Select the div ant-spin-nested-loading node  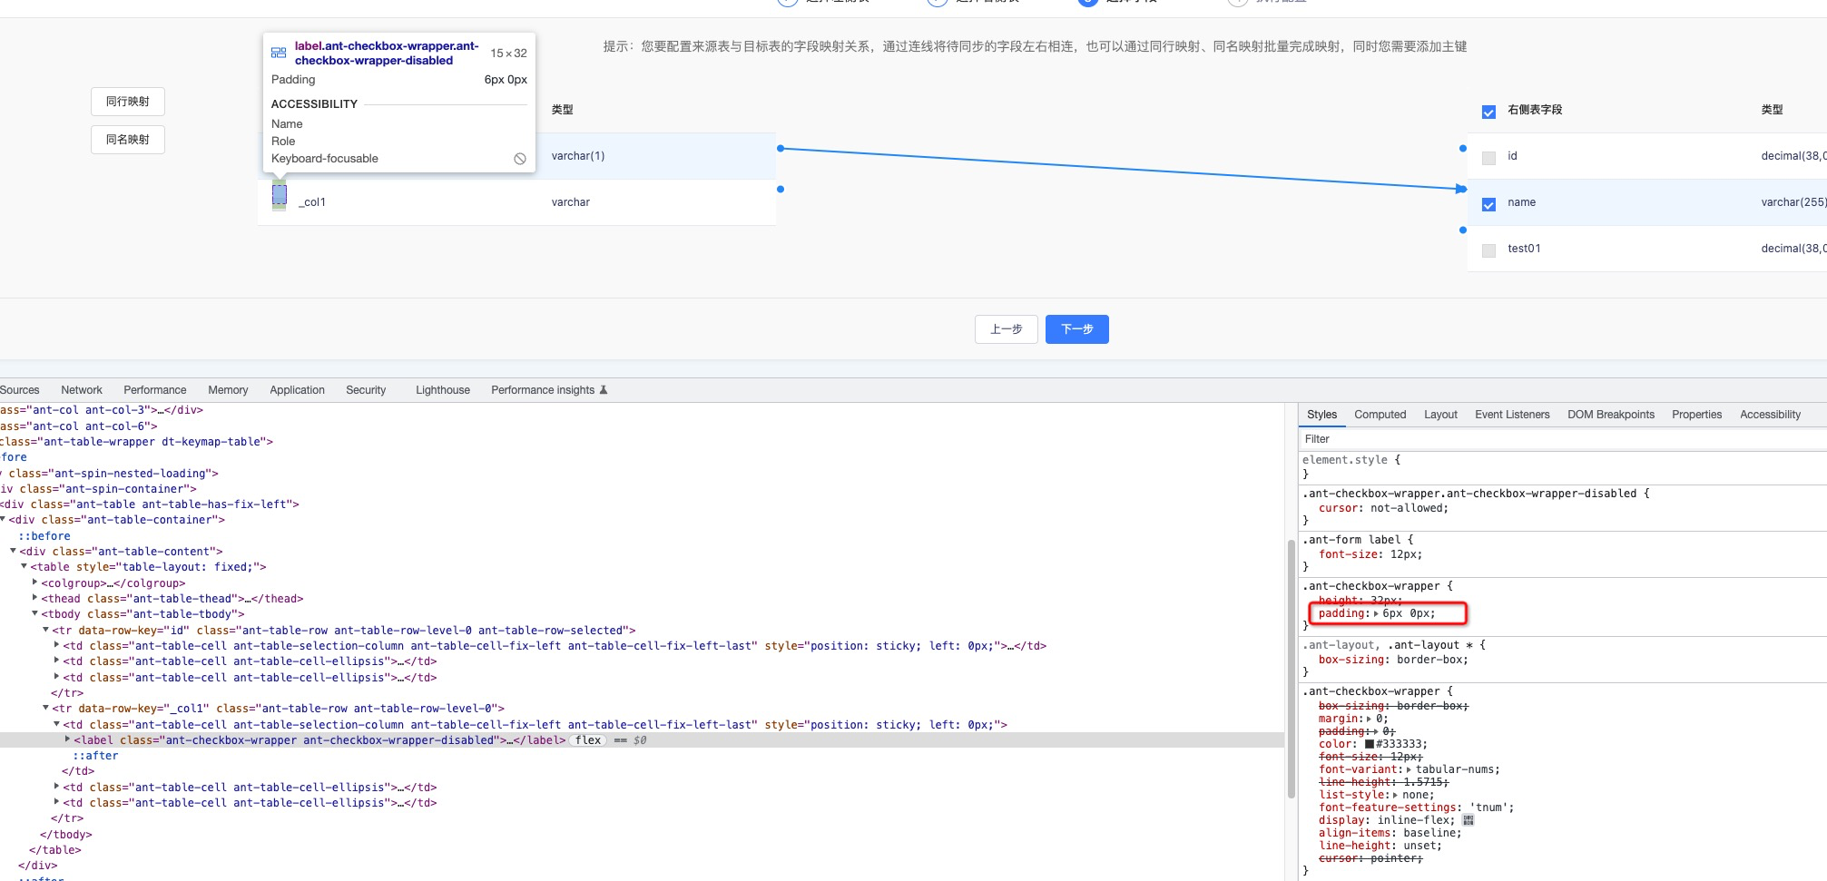[109, 474]
